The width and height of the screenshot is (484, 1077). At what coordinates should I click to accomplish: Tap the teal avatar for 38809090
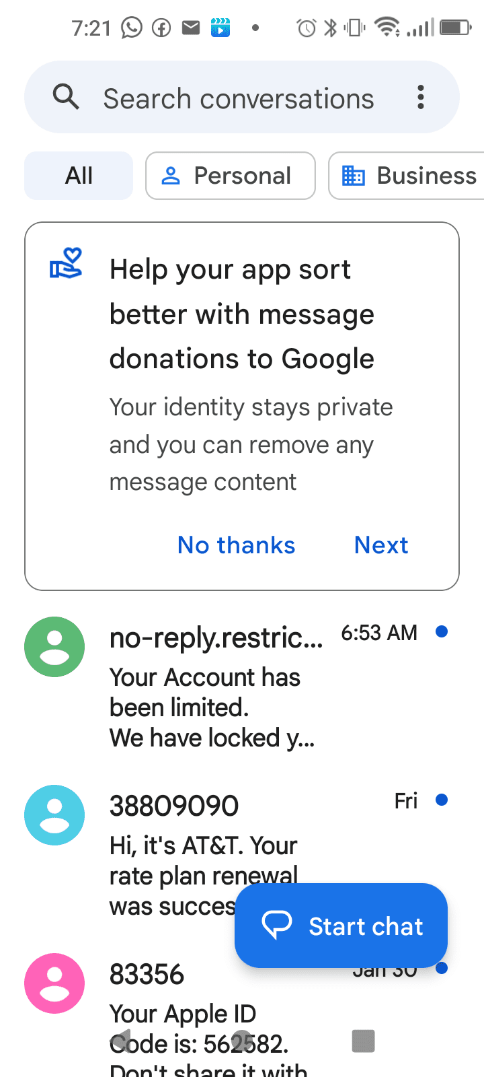tap(54, 815)
